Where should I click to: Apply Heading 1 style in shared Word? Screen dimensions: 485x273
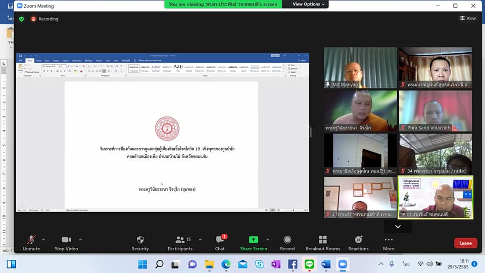pyautogui.click(x=156, y=68)
